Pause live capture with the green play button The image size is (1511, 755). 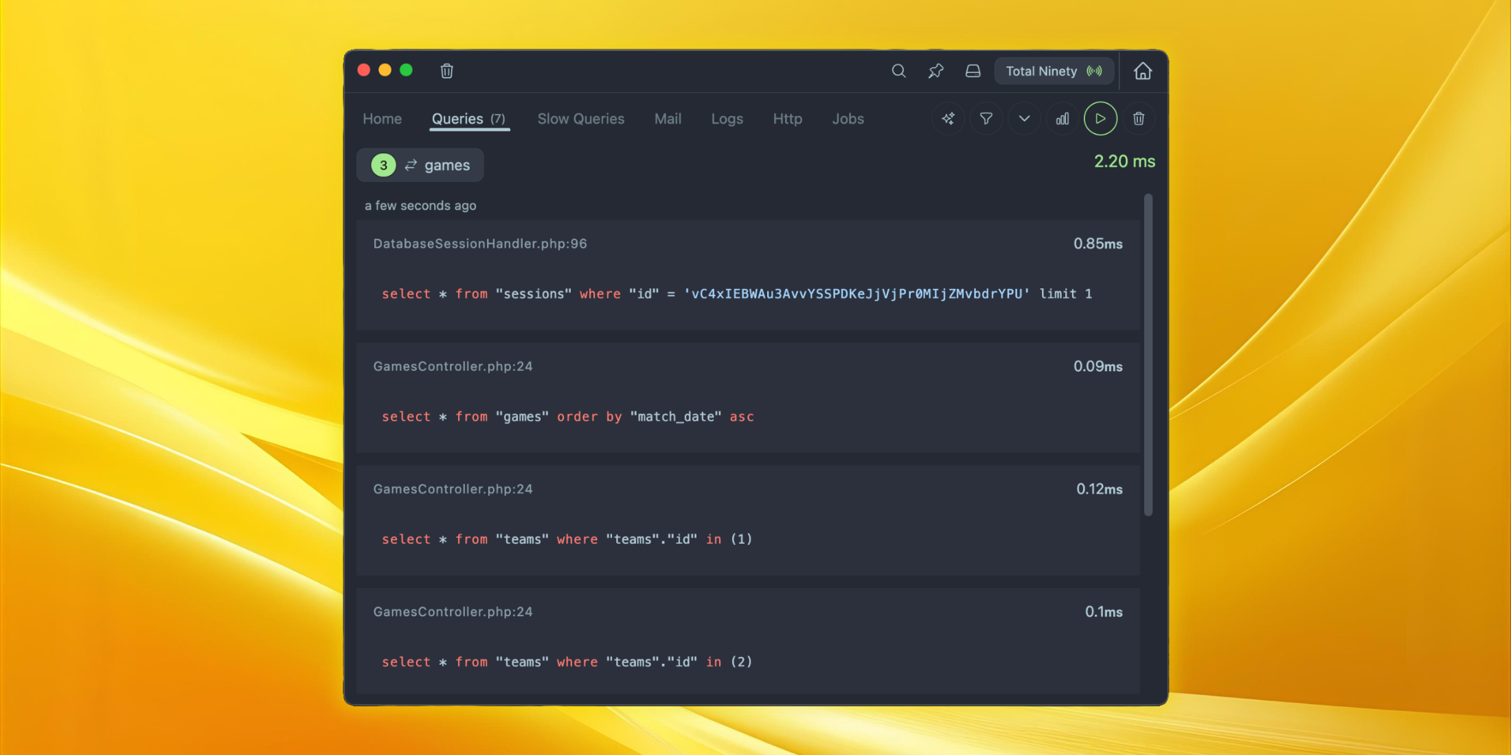click(1100, 119)
